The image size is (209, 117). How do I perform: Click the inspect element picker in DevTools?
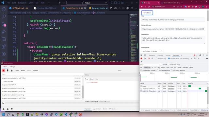point(141,55)
